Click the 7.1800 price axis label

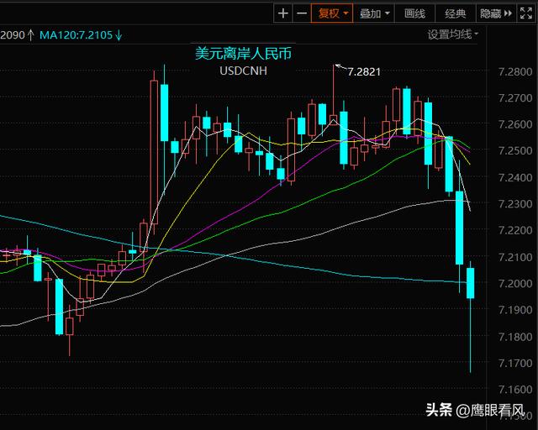click(x=515, y=337)
